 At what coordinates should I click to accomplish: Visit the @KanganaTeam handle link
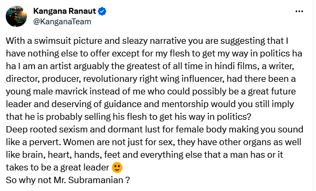tap(62, 22)
